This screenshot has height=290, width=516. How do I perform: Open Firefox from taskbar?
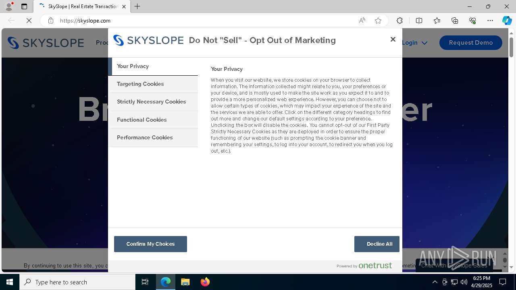click(205, 282)
